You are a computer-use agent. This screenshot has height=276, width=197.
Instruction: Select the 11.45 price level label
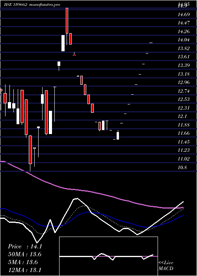(184, 142)
